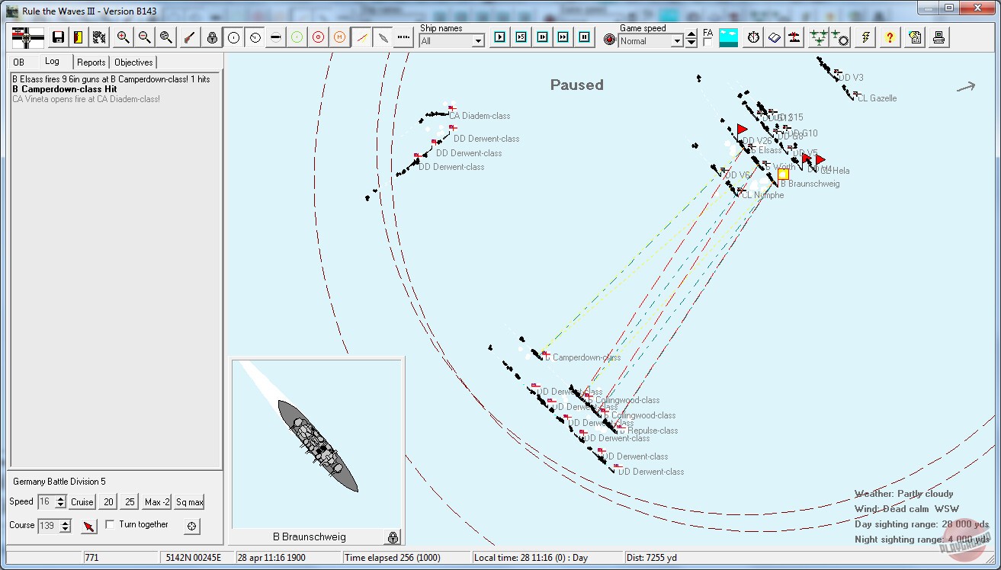
Task: Click the printer icon
Action: pyautogui.click(x=939, y=37)
